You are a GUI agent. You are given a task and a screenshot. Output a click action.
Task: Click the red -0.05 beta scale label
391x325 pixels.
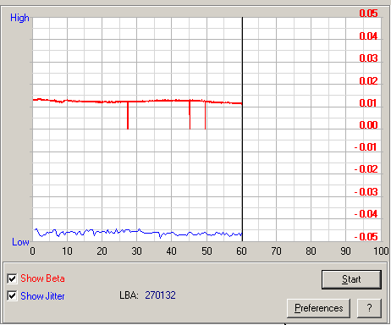click(366, 236)
